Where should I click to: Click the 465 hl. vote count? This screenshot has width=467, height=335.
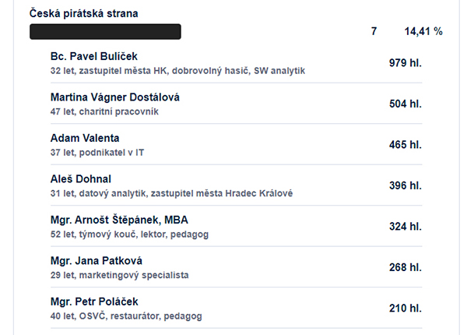(x=406, y=145)
